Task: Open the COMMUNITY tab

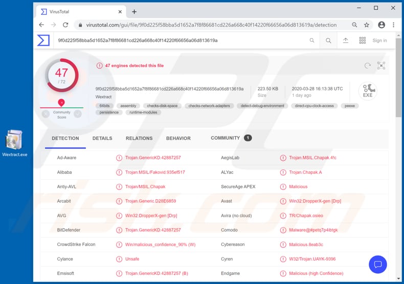Action: tap(231, 138)
